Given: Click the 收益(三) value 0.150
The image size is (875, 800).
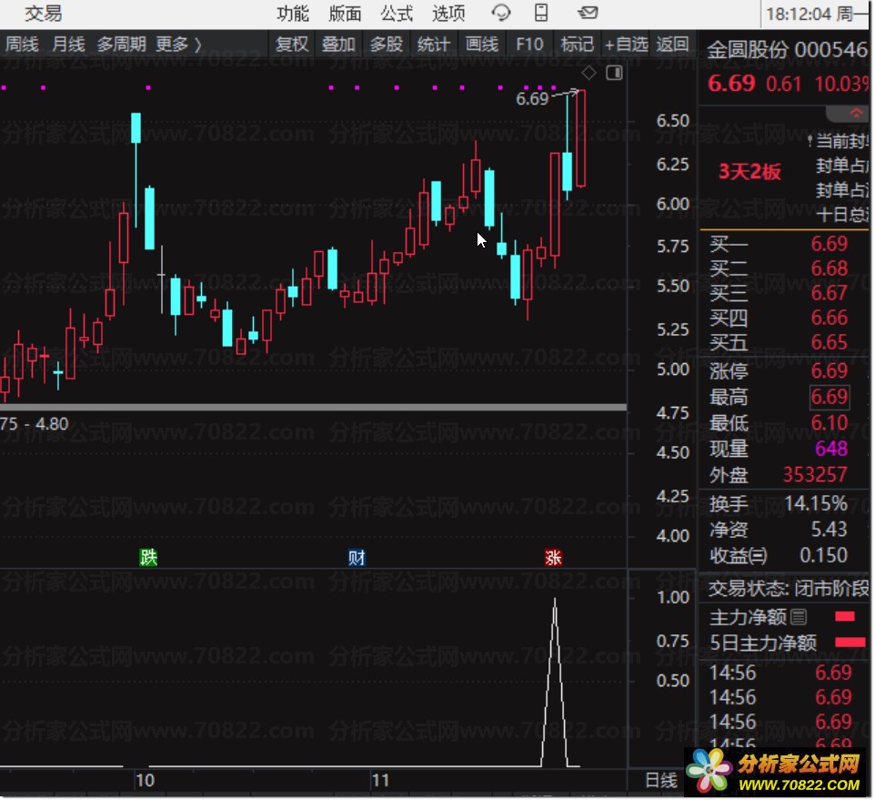Looking at the screenshot, I should point(823,555).
